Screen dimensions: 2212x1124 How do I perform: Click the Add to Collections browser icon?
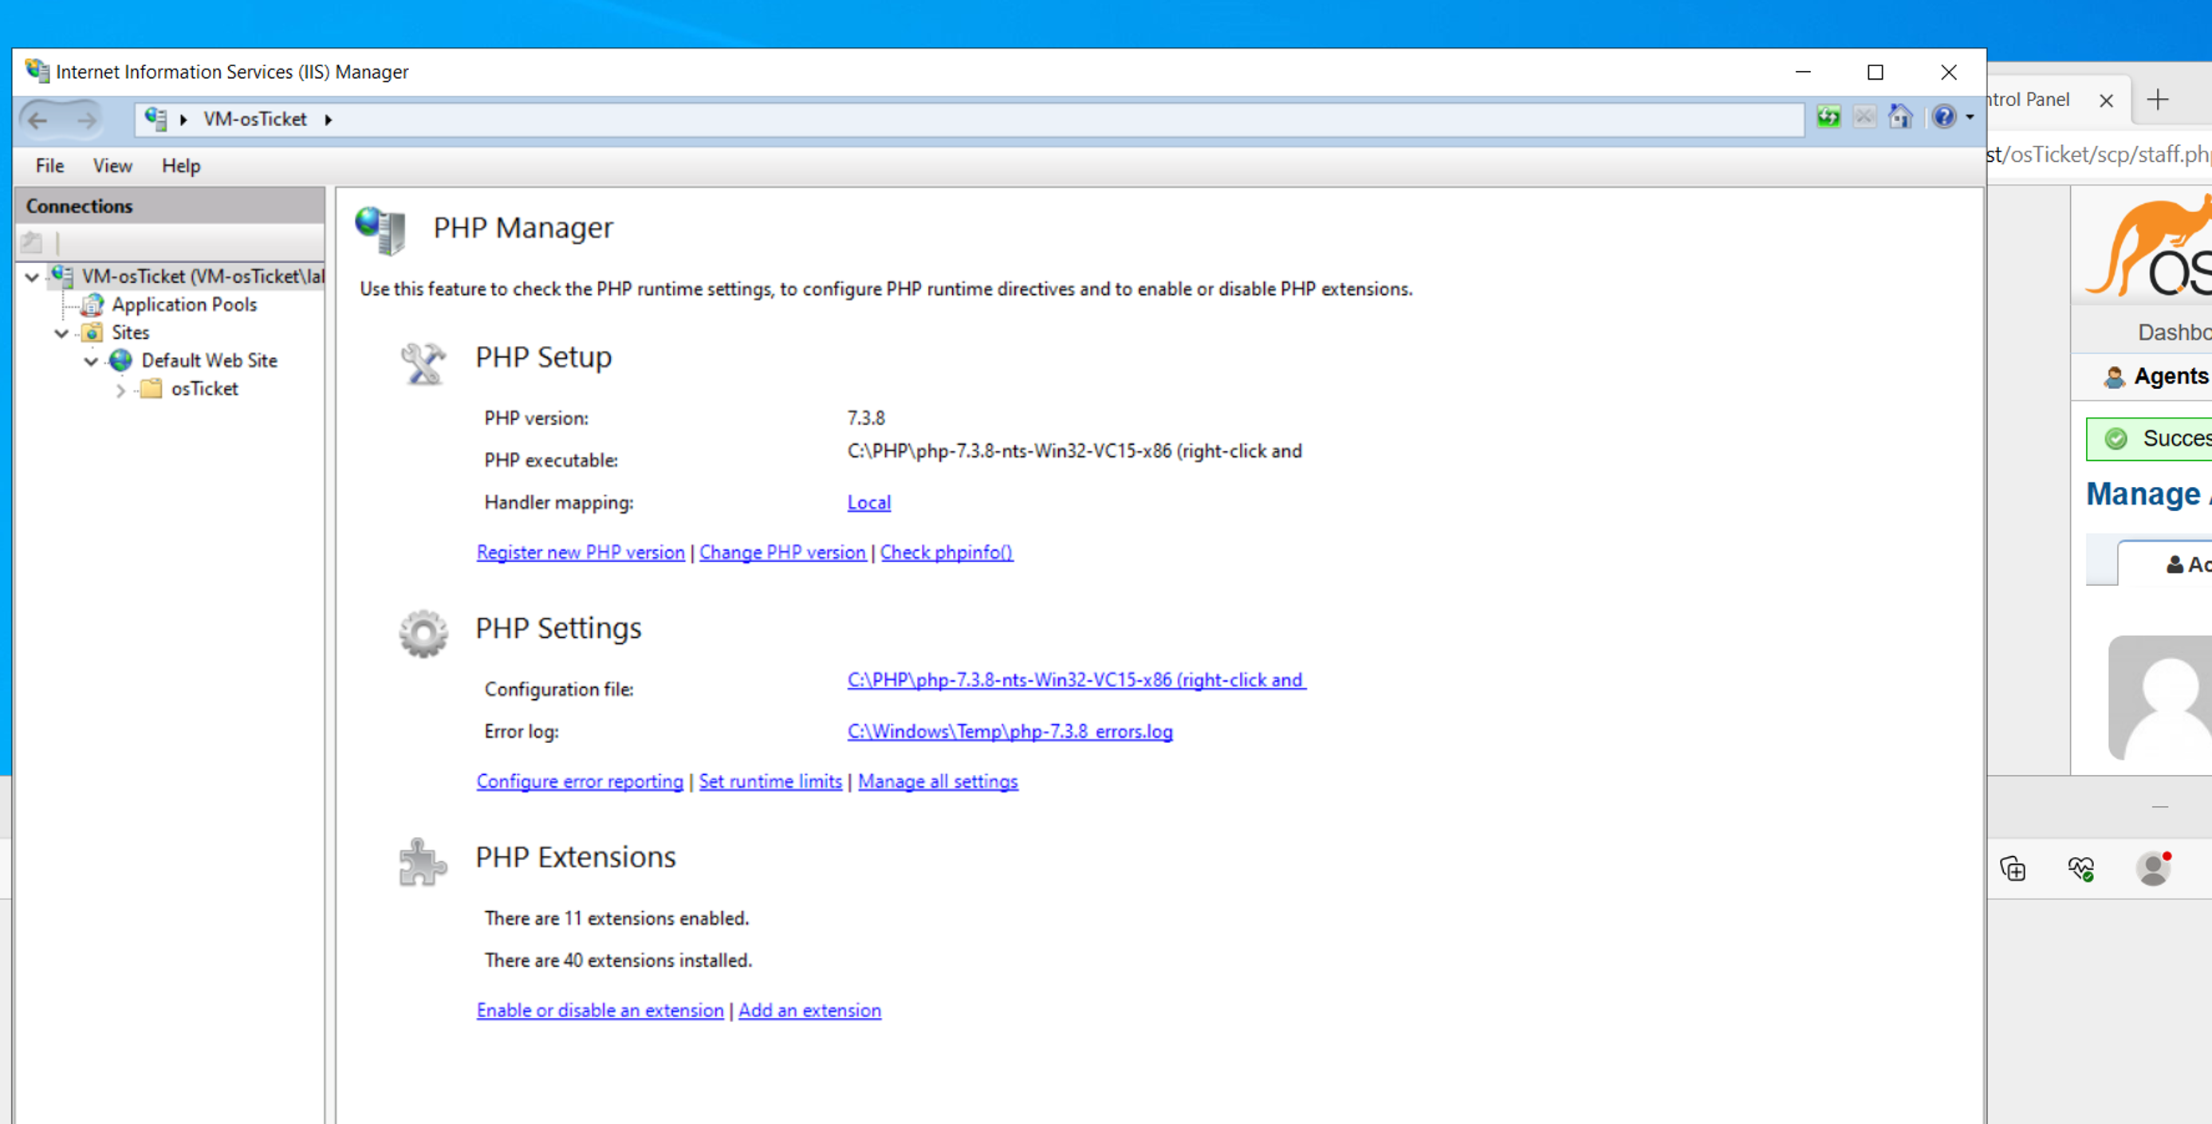coord(2013,870)
